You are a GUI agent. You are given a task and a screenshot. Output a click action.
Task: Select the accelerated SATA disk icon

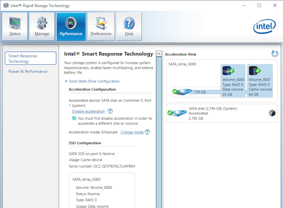click(177, 113)
